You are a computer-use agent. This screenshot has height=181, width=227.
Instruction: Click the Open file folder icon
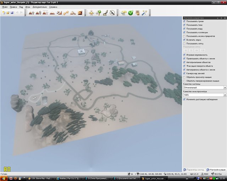pos(7,13)
